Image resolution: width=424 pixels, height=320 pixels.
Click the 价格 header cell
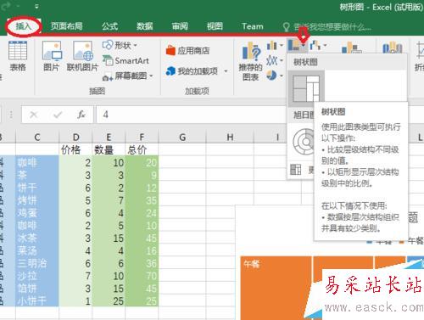click(75, 149)
